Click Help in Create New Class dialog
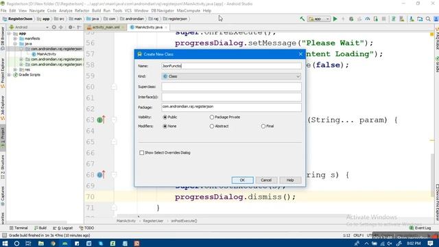This screenshot has width=439, height=247. (x=290, y=180)
